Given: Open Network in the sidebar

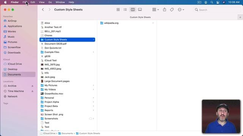Looking at the screenshot, I should click(13, 96).
